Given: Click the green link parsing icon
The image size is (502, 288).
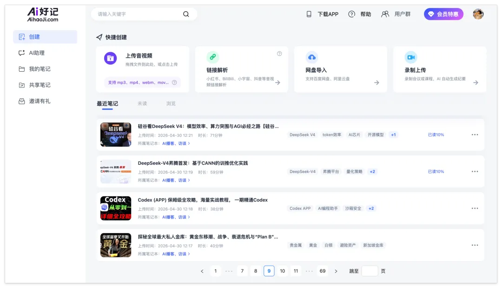Looking at the screenshot, I should click(212, 57).
